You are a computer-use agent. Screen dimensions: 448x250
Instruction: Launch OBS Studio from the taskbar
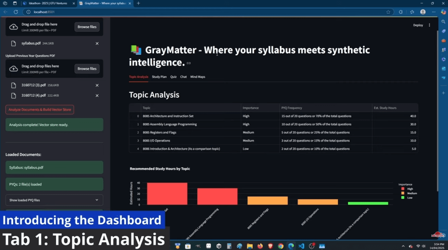pos(312,246)
